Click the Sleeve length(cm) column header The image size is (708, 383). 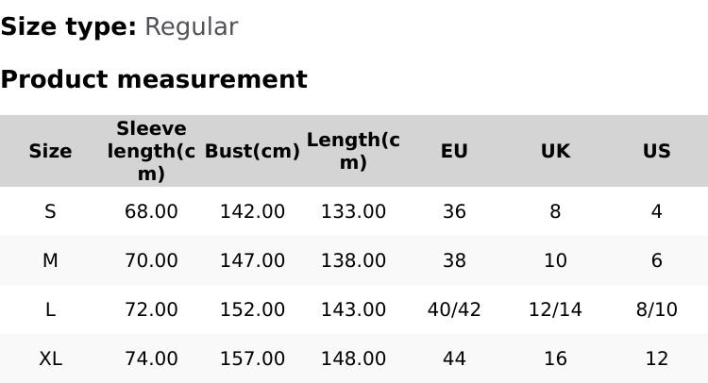click(x=151, y=151)
